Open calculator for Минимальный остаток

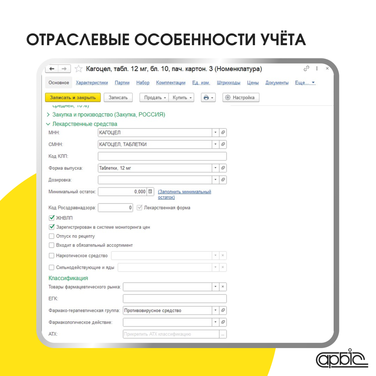pyautogui.click(x=150, y=191)
